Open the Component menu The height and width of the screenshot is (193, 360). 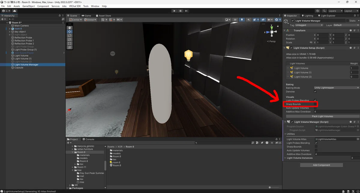[x=43, y=6]
